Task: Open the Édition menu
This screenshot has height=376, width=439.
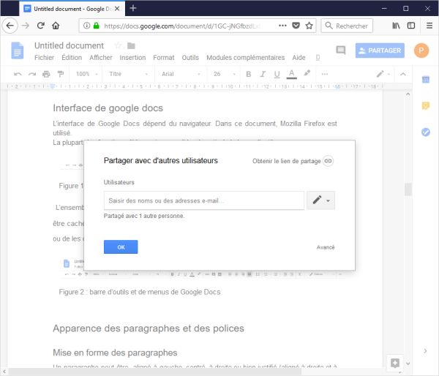Action: coord(72,58)
